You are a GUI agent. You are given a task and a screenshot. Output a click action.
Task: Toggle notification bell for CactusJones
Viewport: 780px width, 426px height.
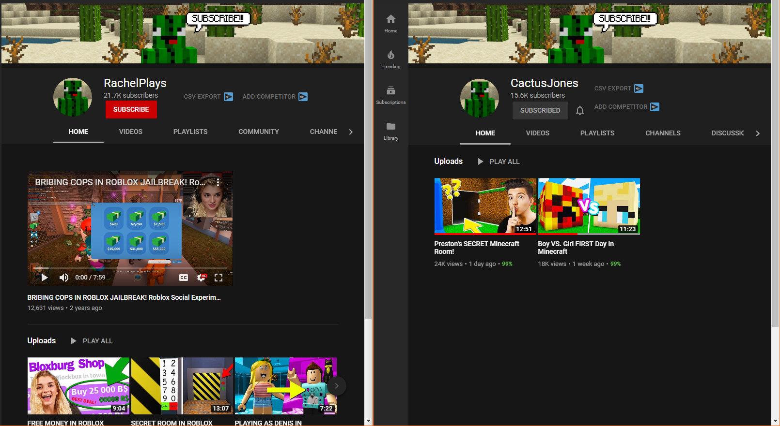580,111
